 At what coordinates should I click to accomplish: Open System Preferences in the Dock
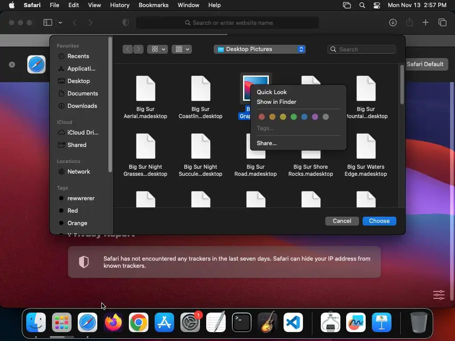(190, 322)
